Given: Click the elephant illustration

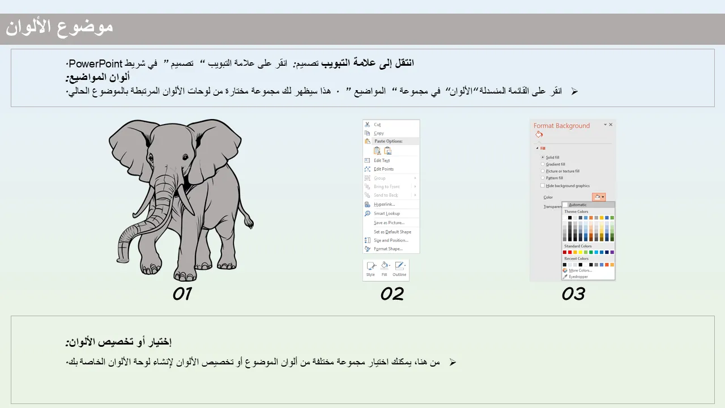Looking at the screenshot, I should [x=180, y=198].
